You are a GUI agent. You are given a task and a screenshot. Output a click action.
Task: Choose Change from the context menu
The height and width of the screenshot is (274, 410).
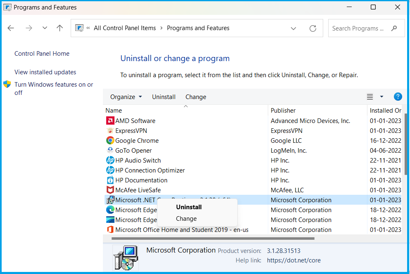pyautogui.click(x=186, y=219)
